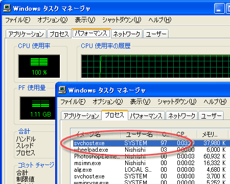
Task: Switch to ユーザー tab in back window
Action: pyautogui.click(x=156, y=34)
